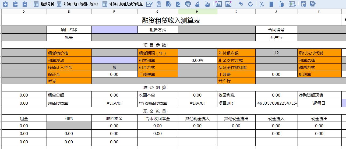Select column J header
346x149 pixels.
(276, 12)
